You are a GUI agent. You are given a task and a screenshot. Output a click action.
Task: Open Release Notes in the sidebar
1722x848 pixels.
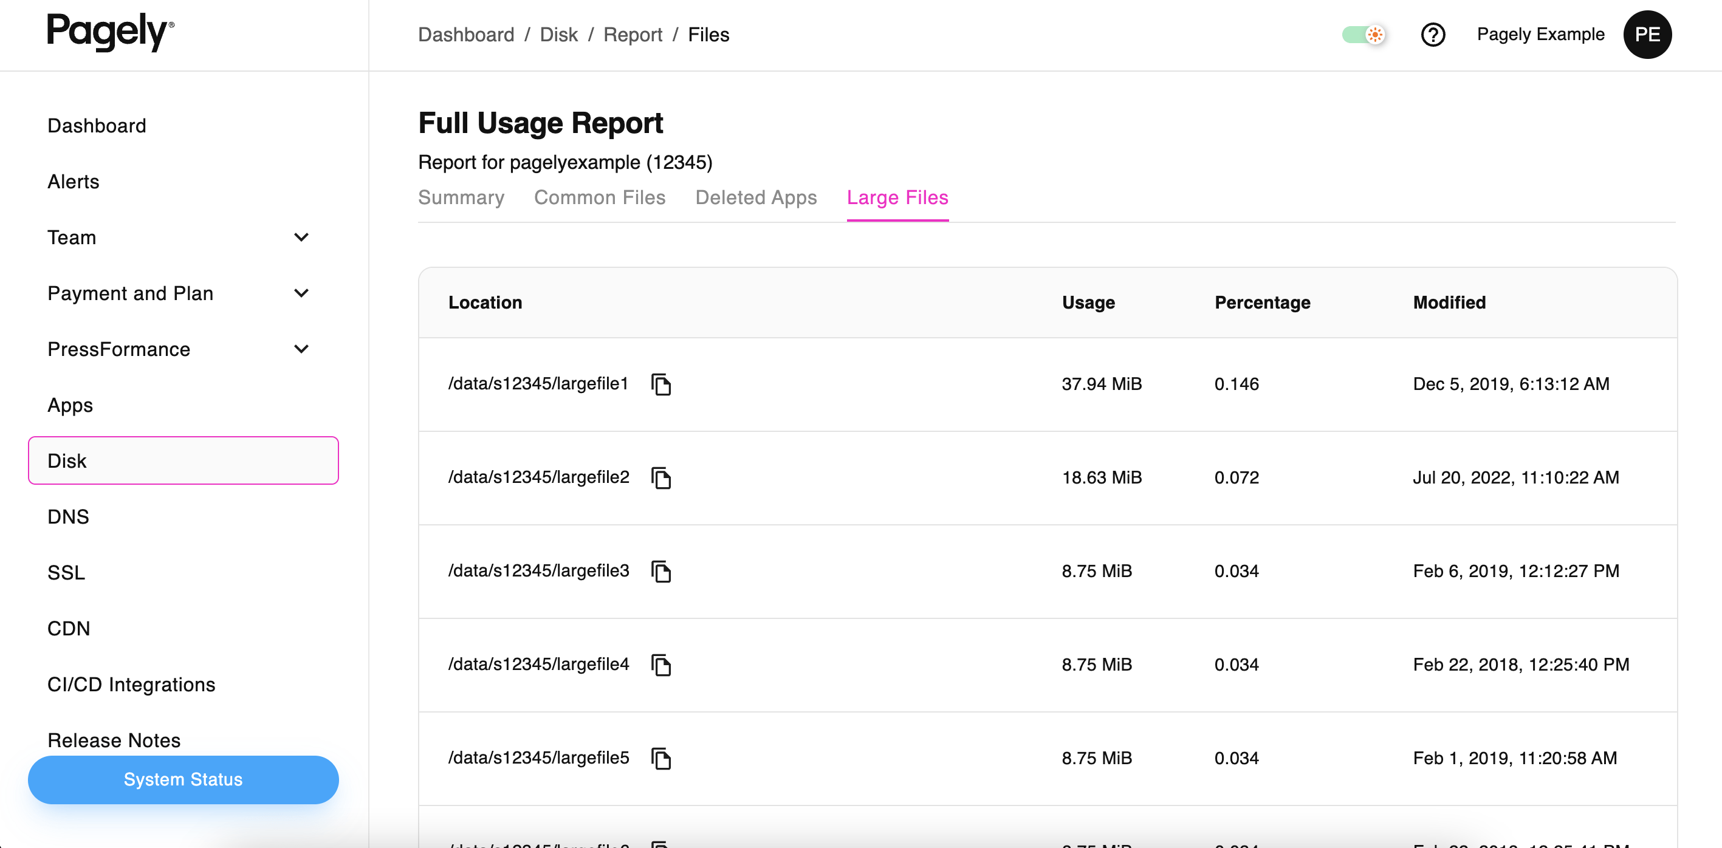(x=114, y=740)
